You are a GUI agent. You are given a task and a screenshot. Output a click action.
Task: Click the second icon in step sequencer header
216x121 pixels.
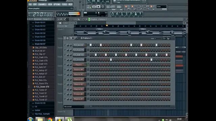[67, 38]
